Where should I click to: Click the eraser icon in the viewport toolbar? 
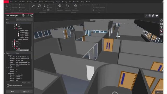[157, 16]
